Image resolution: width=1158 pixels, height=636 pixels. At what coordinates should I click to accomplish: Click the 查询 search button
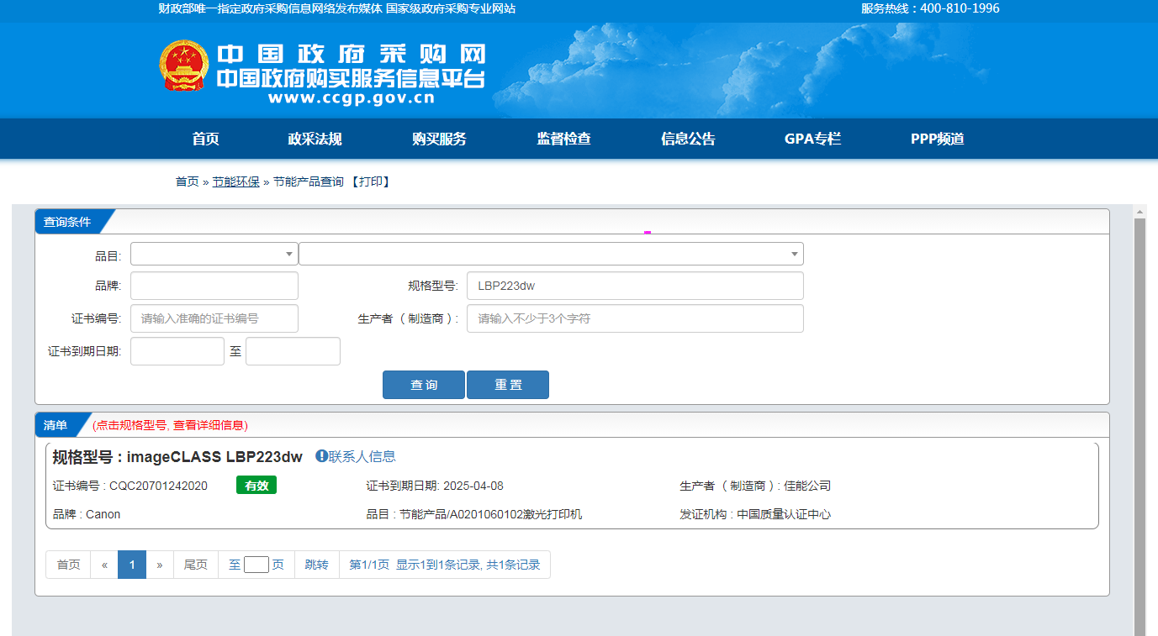point(423,385)
